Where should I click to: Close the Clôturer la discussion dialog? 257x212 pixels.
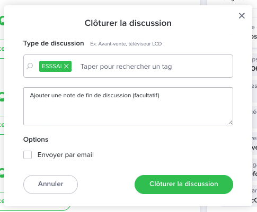242,16
